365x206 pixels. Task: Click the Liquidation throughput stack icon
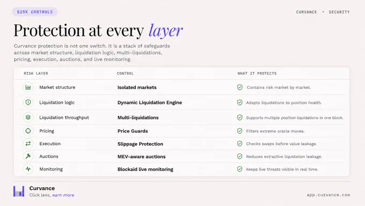point(28,117)
